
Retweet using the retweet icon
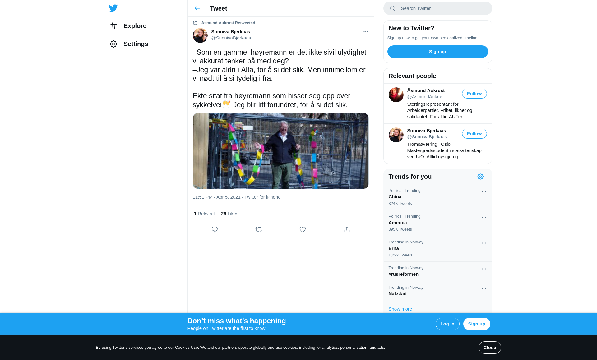coord(259,229)
